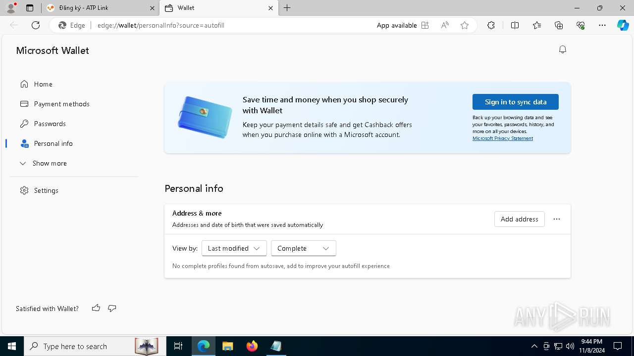Open Edge Settings and more ellipsis
This screenshot has width=634, height=356.
point(602,25)
